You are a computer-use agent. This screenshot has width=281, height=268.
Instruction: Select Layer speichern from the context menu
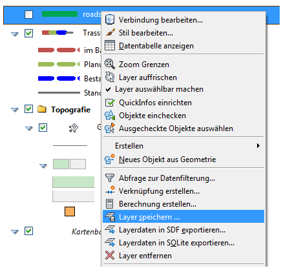tap(183, 216)
